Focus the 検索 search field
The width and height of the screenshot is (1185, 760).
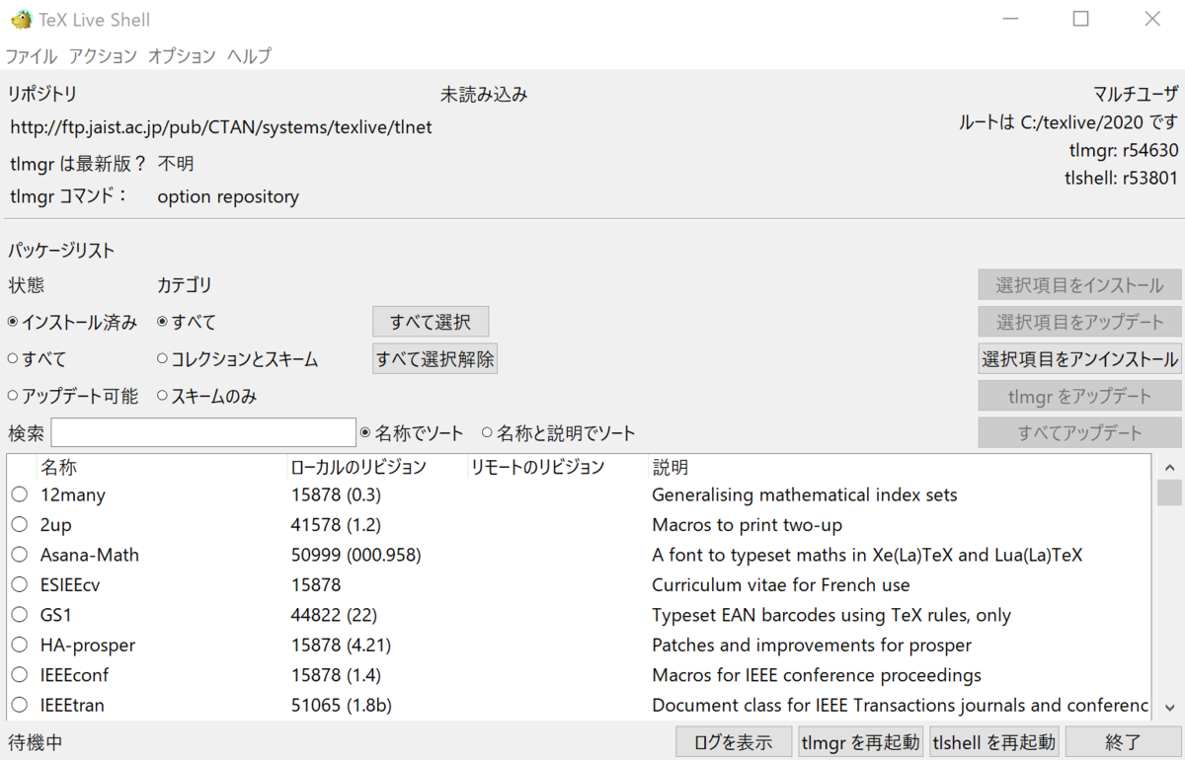(x=203, y=432)
